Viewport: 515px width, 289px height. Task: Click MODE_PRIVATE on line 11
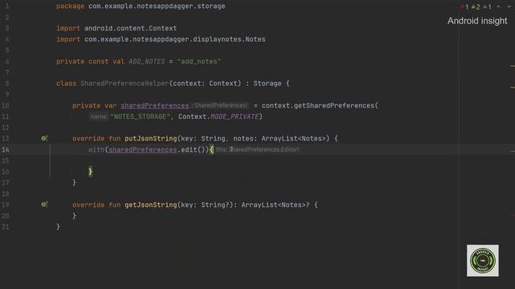tap(234, 116)
